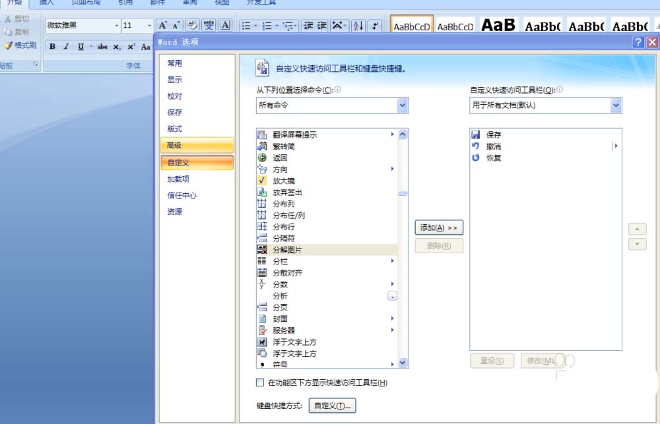Select 保存 in the quick access list
Image resolution: width=660 pixels, height=424 pixels.
tap(546, 135)
